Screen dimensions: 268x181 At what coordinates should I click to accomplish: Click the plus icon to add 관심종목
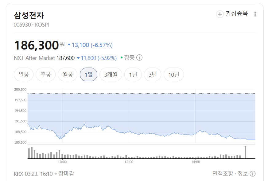[x=219, y=14]
